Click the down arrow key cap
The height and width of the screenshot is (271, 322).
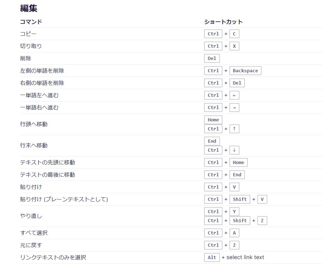234,150
